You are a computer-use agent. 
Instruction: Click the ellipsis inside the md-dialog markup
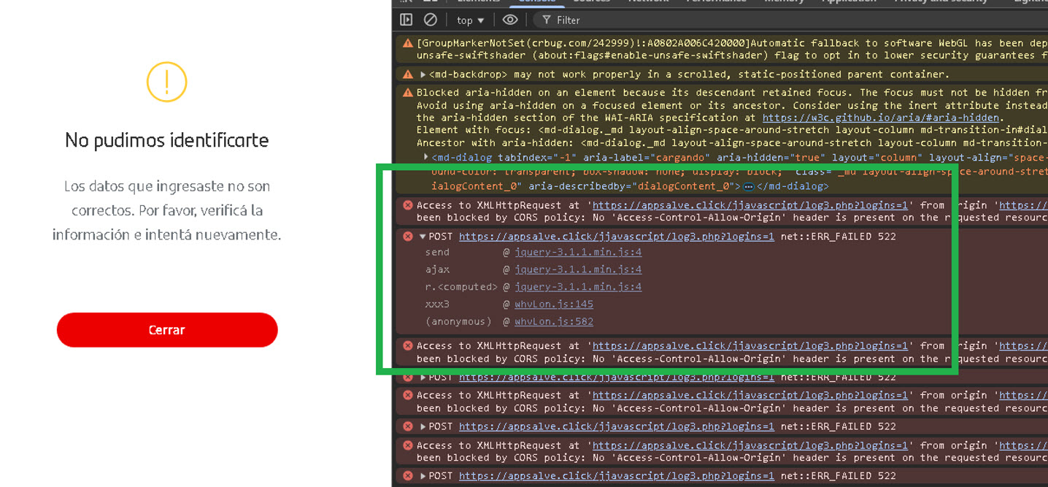coord(748,185)
